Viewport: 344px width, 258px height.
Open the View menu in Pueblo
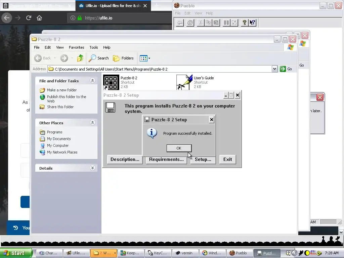coord(198,13)
